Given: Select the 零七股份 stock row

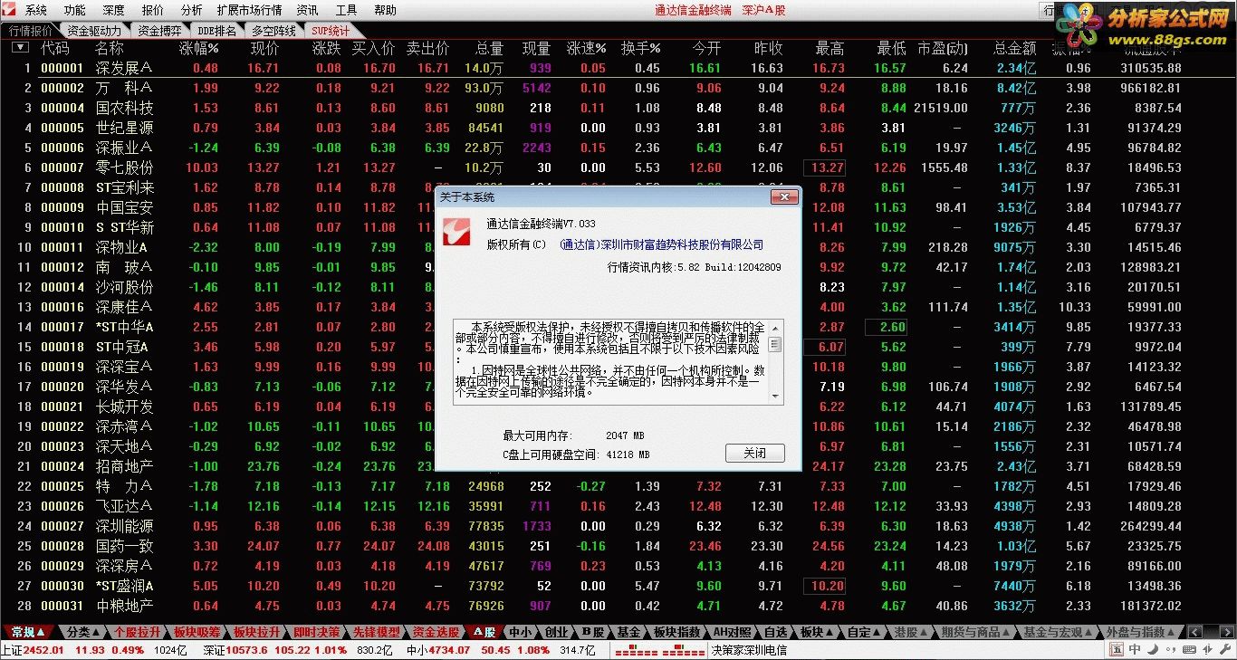Looking at the screenshot, I should 618,167.
